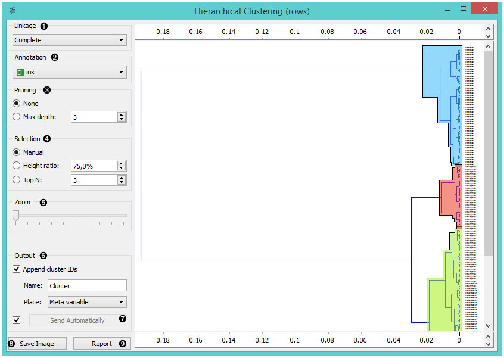Click the Zoom slider handle
This screenshot has width=504, height=358.
[x=16, y=215]
